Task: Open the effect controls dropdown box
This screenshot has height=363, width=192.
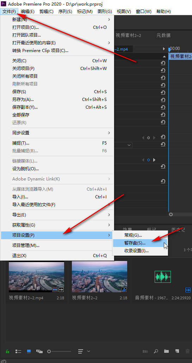Action: pos(123,145)
